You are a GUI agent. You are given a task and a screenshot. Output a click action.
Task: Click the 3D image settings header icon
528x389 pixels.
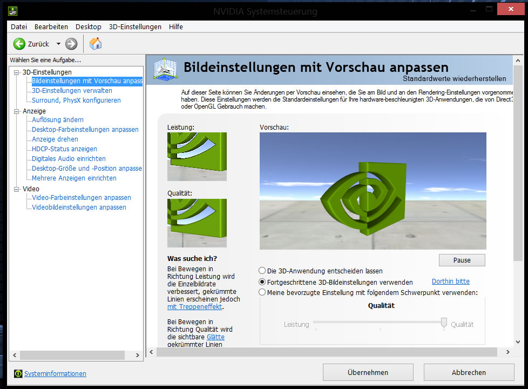click(165, 69)
